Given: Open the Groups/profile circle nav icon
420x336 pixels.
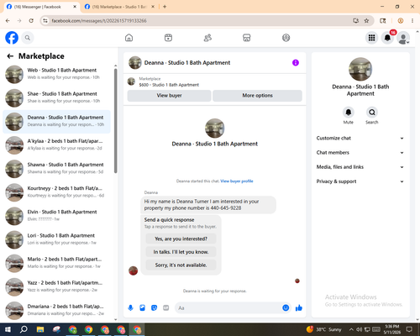Looking at the screenshot, I should click(286, 38).
